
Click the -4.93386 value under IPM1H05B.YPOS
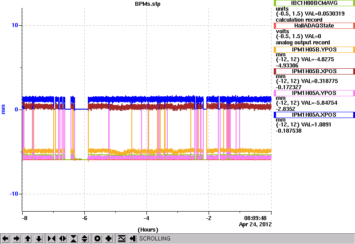tap(287, 66)
